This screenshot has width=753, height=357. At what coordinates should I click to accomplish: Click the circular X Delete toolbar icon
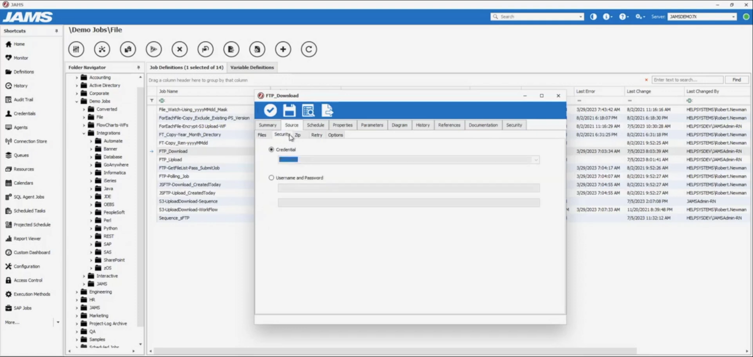[179, 49]
